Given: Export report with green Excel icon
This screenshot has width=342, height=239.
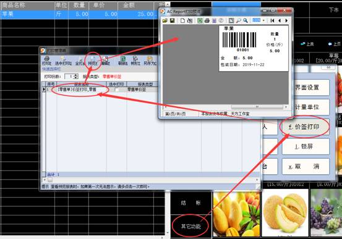Looking at the screenshot, I should pyautogui.click(x=200, y=20).
